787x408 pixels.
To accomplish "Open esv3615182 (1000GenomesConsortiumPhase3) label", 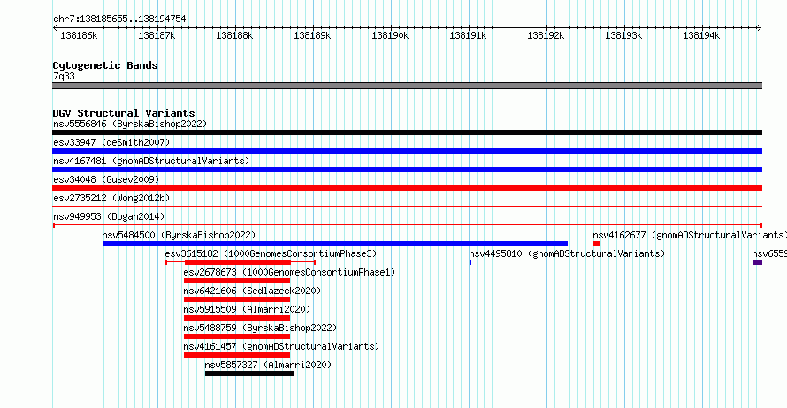I will (x=271, y=253).
